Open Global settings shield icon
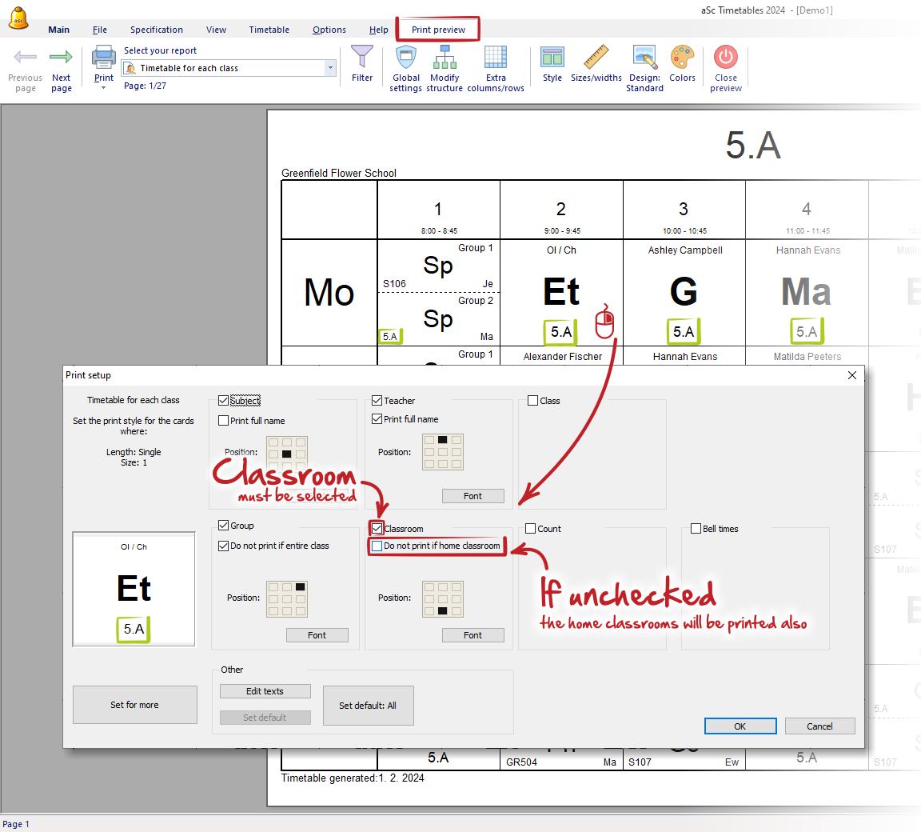This screenshot has width=921, height=832. coord(406,57)
